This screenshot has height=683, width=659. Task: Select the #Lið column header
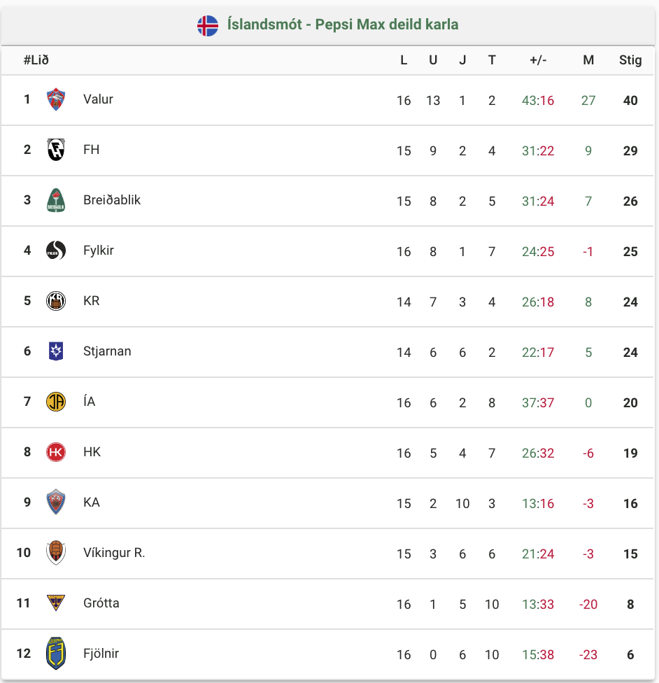point(36,60)
